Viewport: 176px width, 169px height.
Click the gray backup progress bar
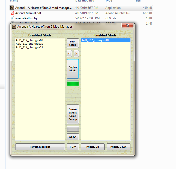click(x=73, y=129)
